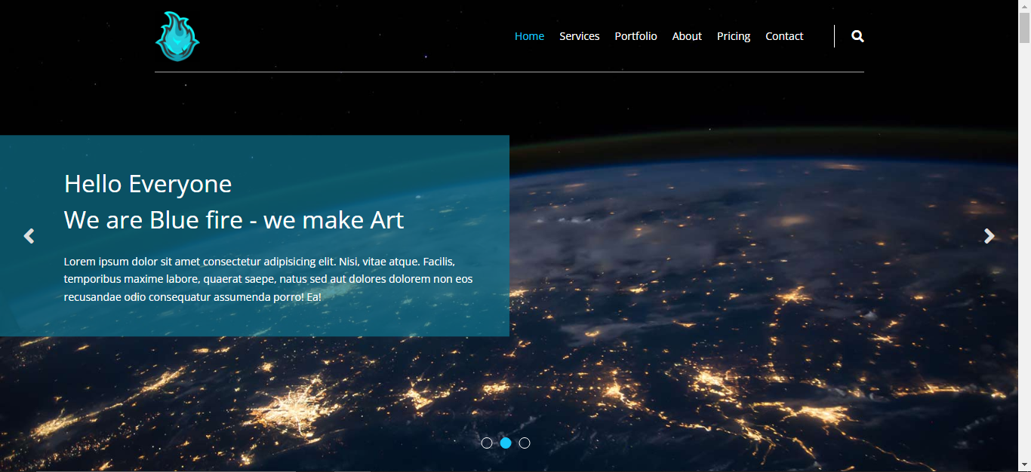Click the 'We are Blue fire' headline
This screenshot has height=472, width=1031.
[x=234, y=219]
